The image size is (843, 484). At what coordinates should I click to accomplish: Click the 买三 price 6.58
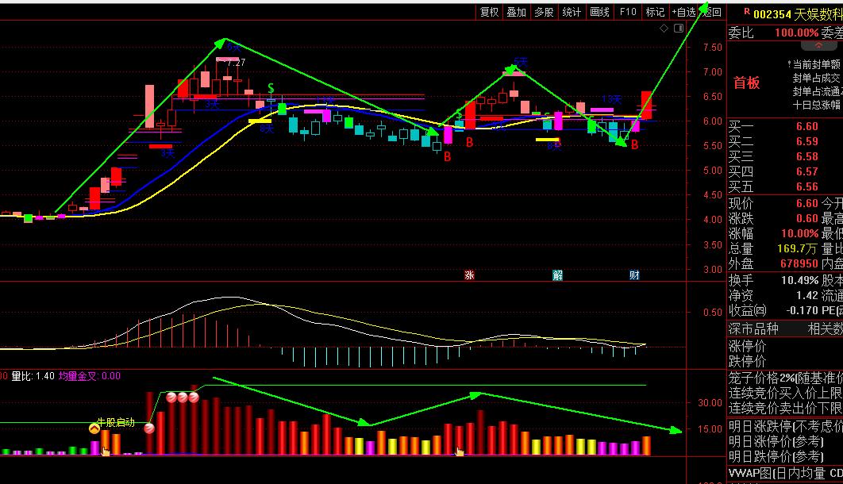tap(807, 156)
